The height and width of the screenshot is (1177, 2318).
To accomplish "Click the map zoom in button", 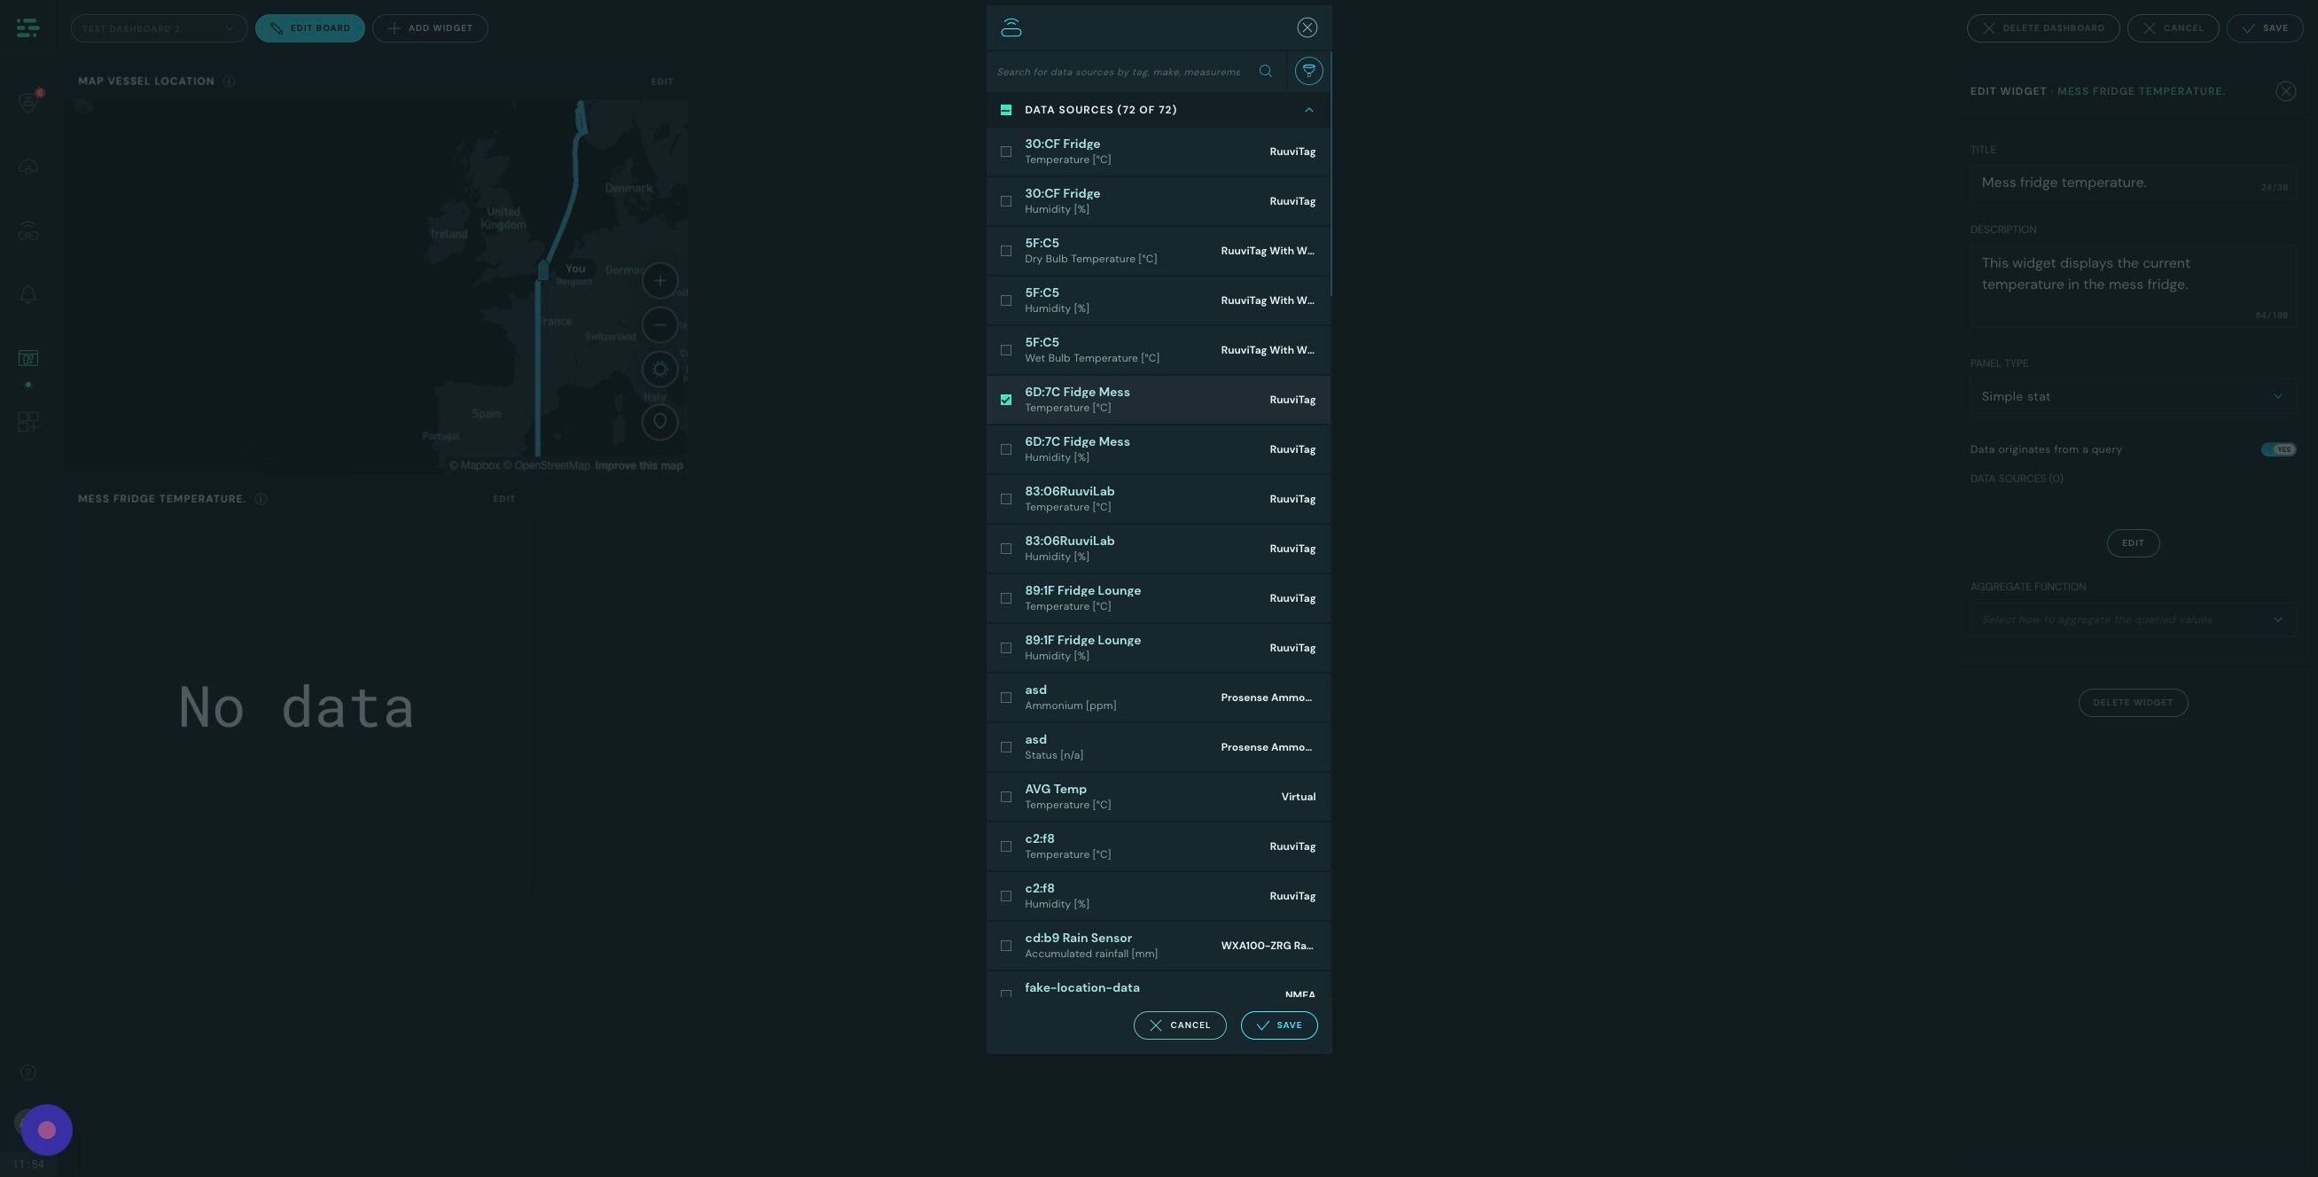I will [659, 281].
